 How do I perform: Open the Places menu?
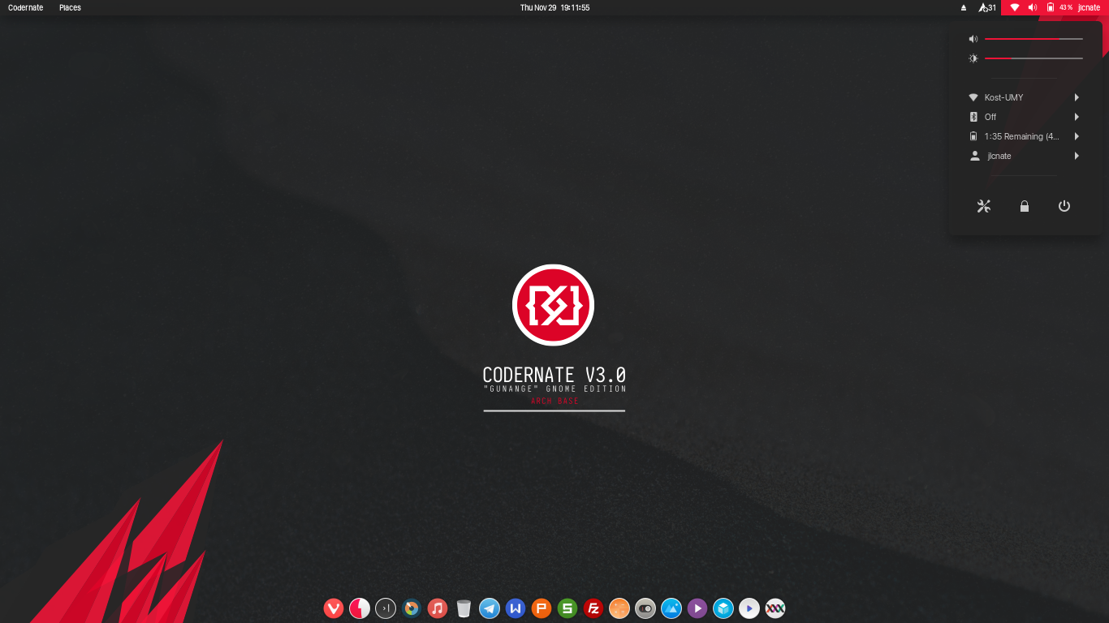(70, 7)
